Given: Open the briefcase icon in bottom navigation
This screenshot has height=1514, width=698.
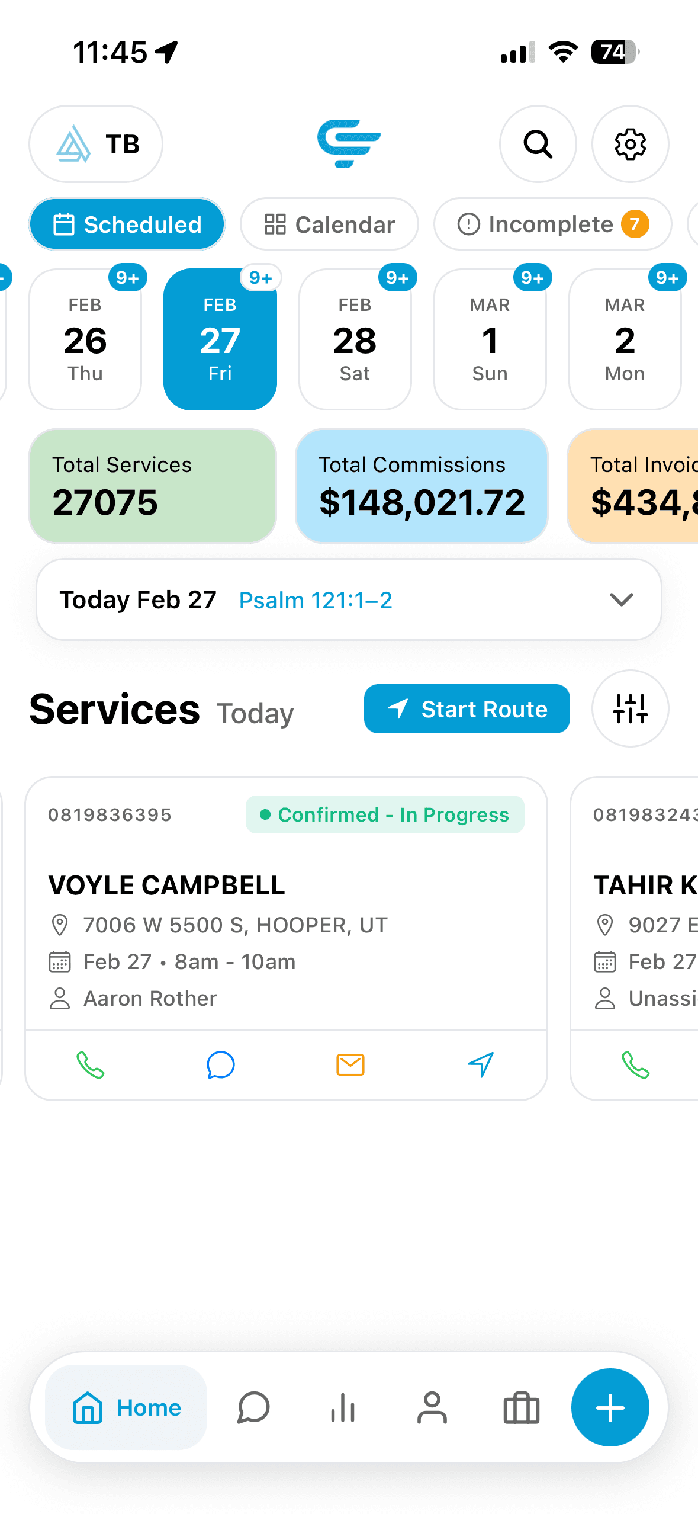Looking at the screenshot, I should [520, 1408].
